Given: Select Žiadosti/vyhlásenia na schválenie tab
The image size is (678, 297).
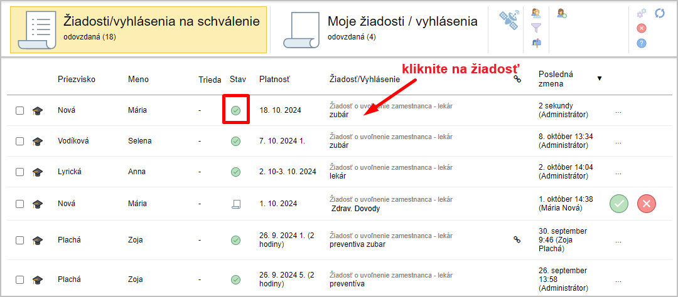Looking at the screenshot, I should (x=139, y=29).
